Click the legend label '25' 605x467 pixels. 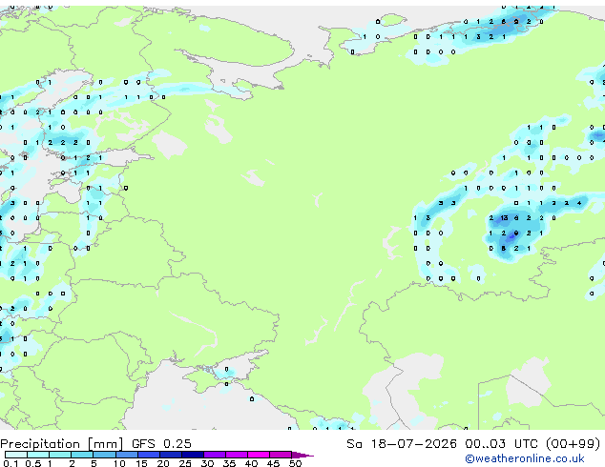pyautogui.click(x=185, y=463)
